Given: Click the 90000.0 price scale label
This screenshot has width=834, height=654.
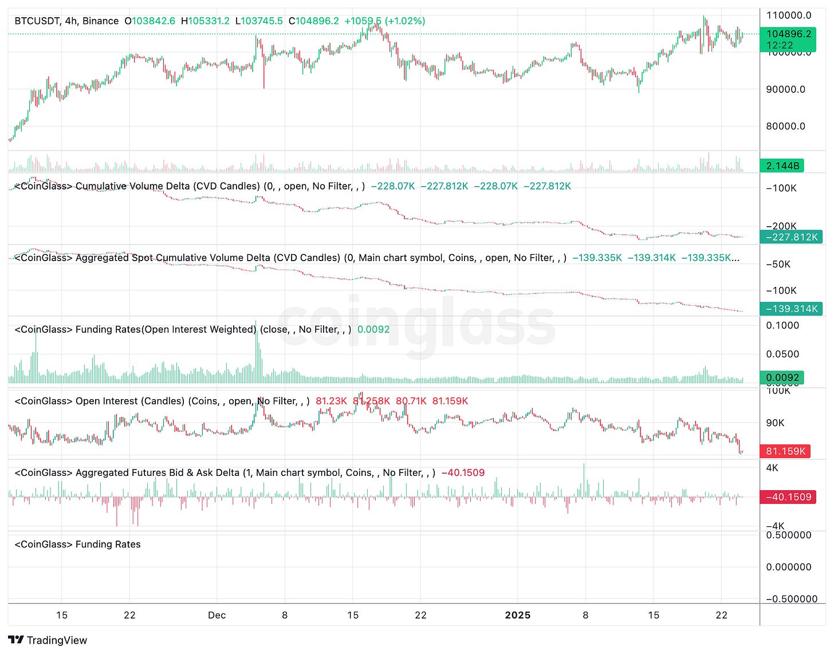Looking at the screenshot, I should tap(785, 89).
